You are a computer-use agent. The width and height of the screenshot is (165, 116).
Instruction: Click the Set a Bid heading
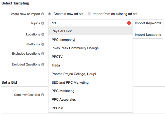tap(9, 82)
